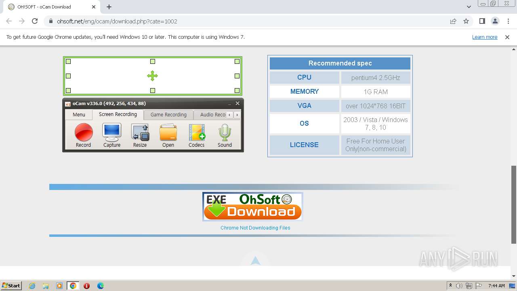Close the oCam Download tab

[94, 7]
